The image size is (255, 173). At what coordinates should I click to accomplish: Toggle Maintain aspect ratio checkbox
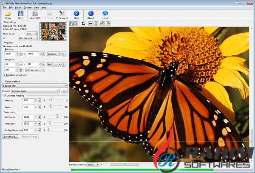5,75
